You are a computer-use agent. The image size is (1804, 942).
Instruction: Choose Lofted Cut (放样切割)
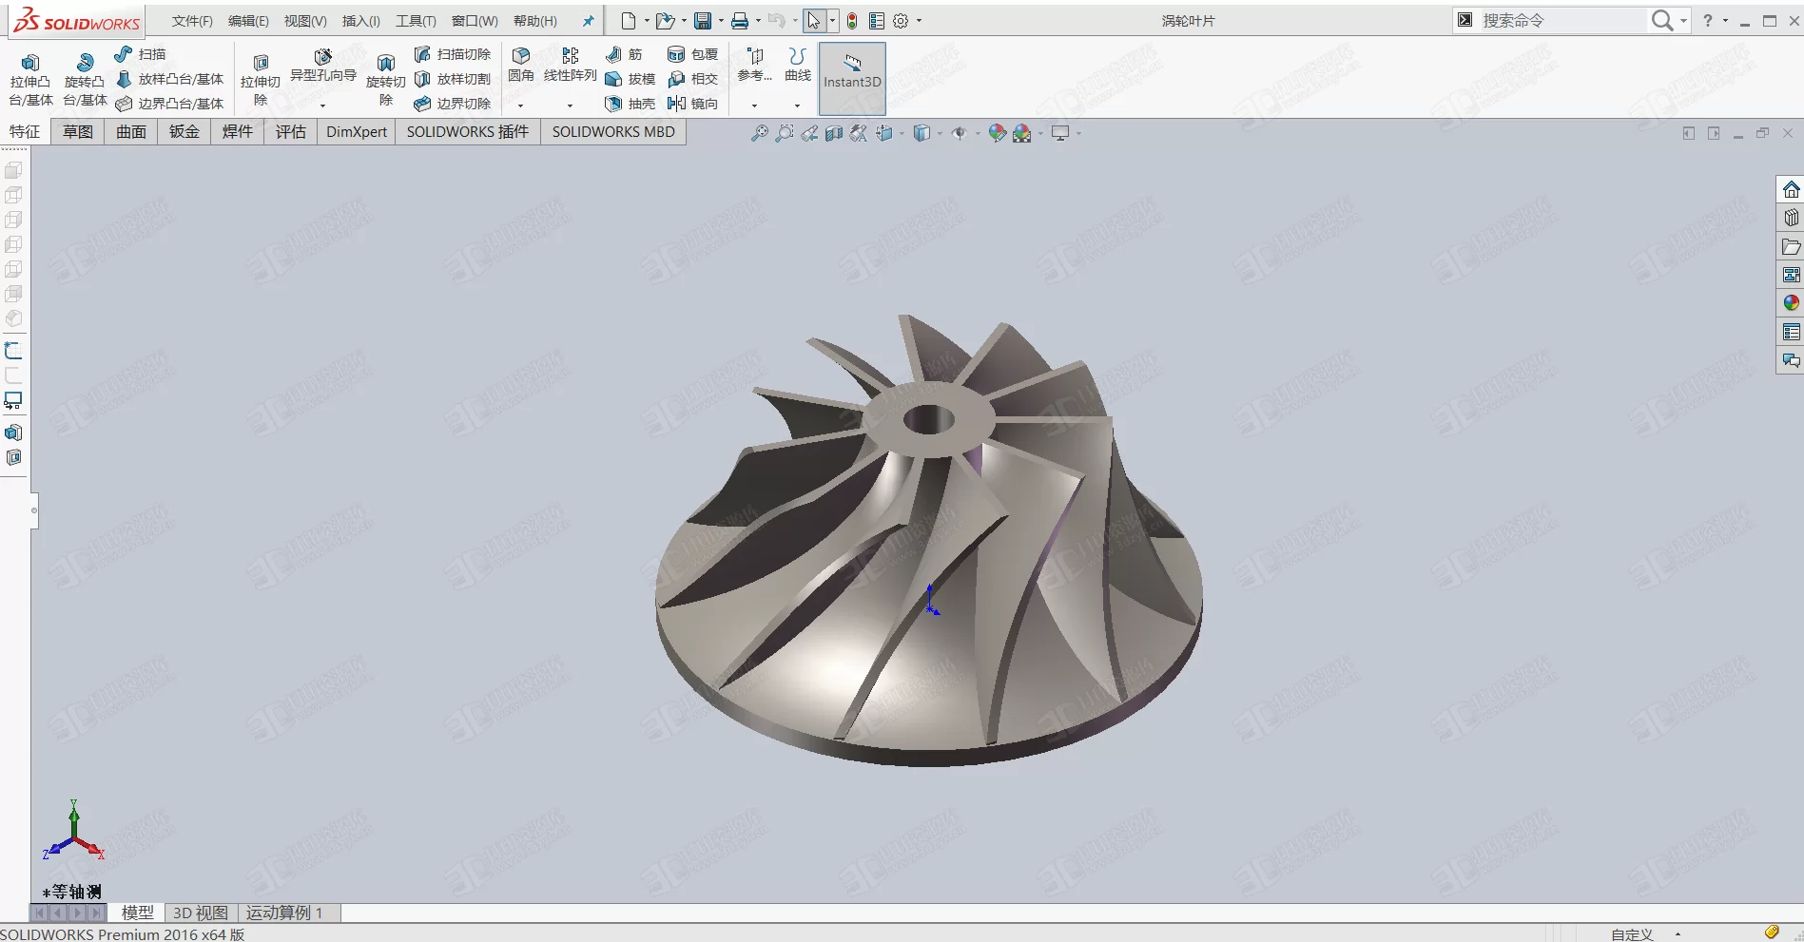[x=453, y=79]
